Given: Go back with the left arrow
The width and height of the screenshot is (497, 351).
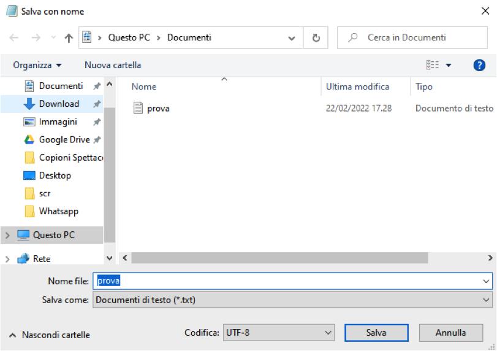Looking at the screenshot, I should coord(13,38).
